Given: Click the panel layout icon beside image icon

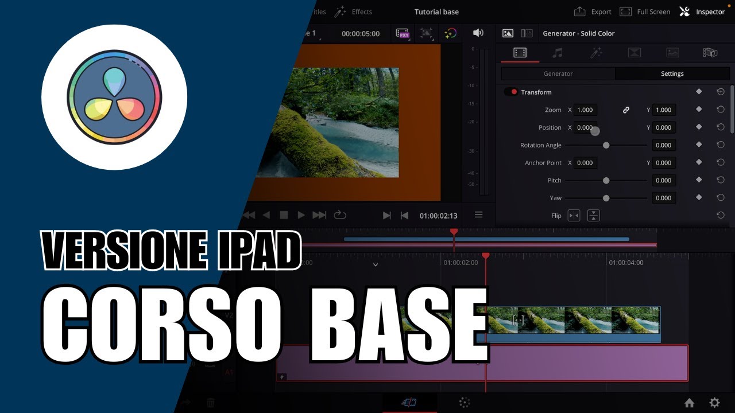Looking at the screenshot, I should pyautogui.click(x=527, y=33).
